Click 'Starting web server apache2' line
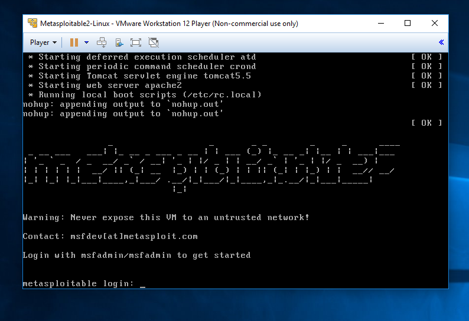Viewport: 469px width, 321px height. click(x=105, y=85)
